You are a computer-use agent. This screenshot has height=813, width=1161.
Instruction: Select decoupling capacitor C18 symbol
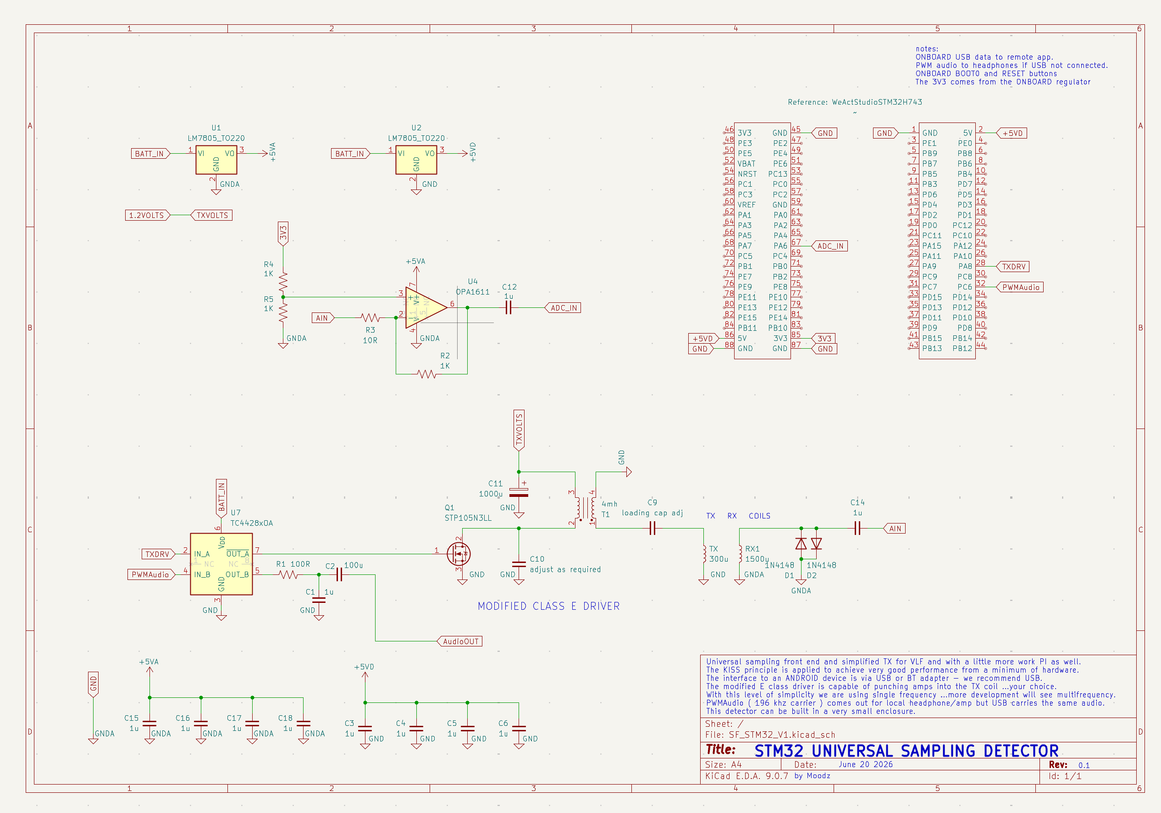tap(304, 723)
